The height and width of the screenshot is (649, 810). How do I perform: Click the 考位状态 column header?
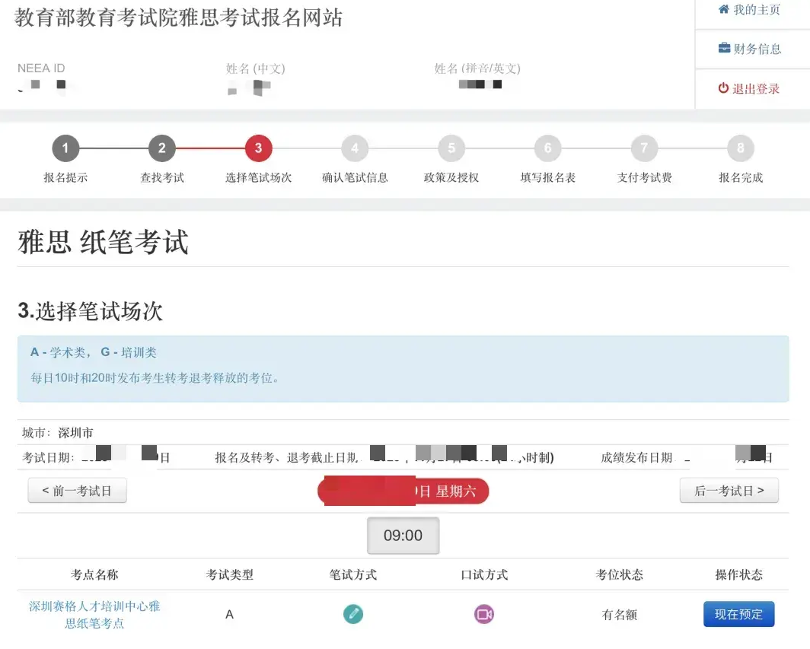pyautogui.click(x=620, y=574)
